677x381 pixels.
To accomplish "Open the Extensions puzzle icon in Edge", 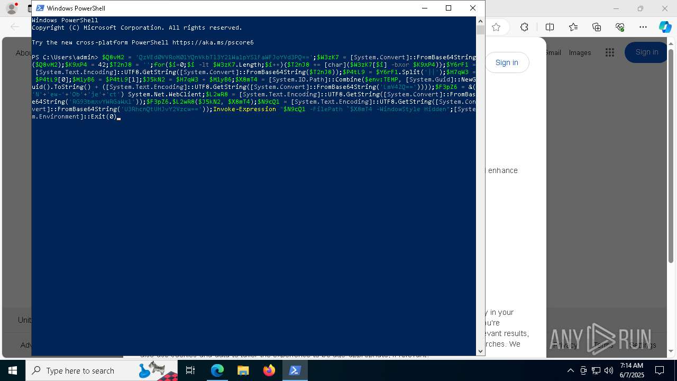I will point(524,27).
